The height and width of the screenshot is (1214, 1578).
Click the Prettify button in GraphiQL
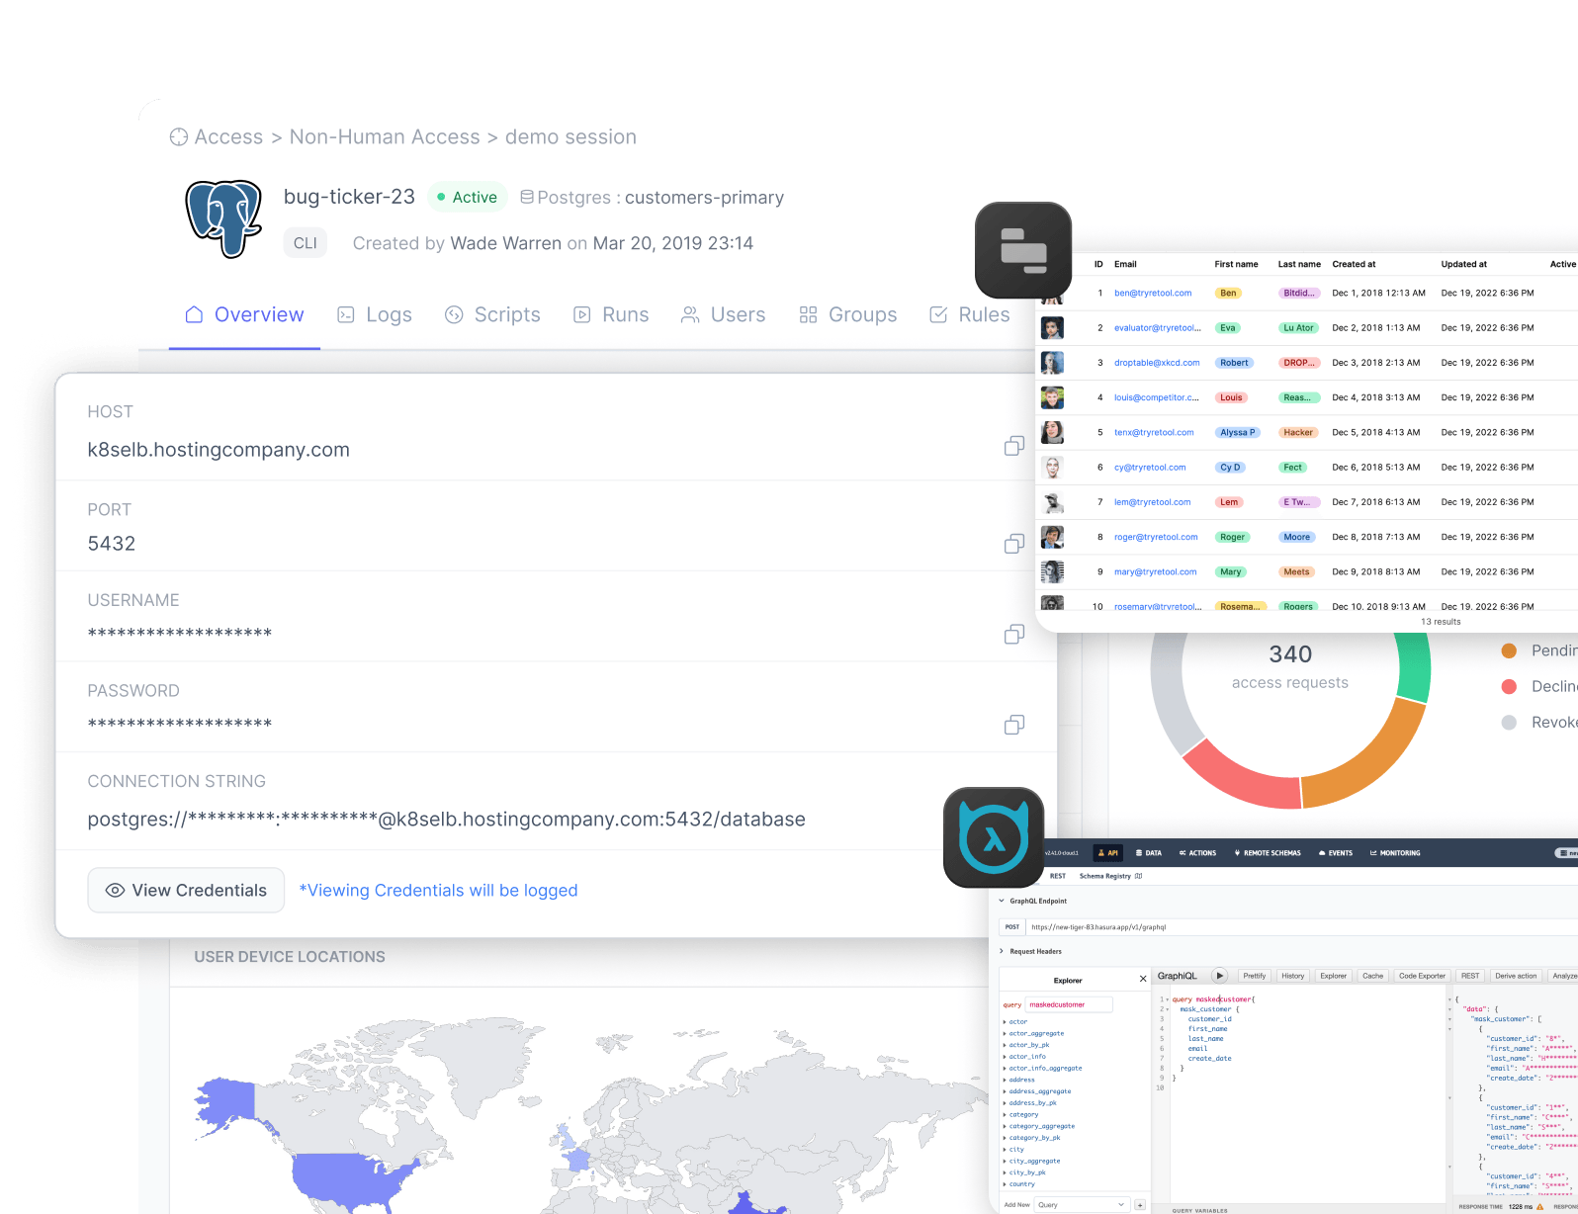click(1254, 976)
